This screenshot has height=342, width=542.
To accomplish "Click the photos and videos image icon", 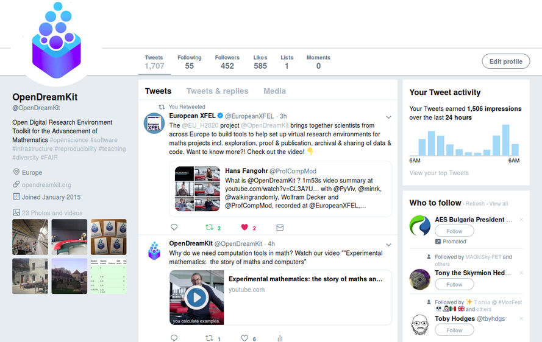I will [x=16, y=212].
